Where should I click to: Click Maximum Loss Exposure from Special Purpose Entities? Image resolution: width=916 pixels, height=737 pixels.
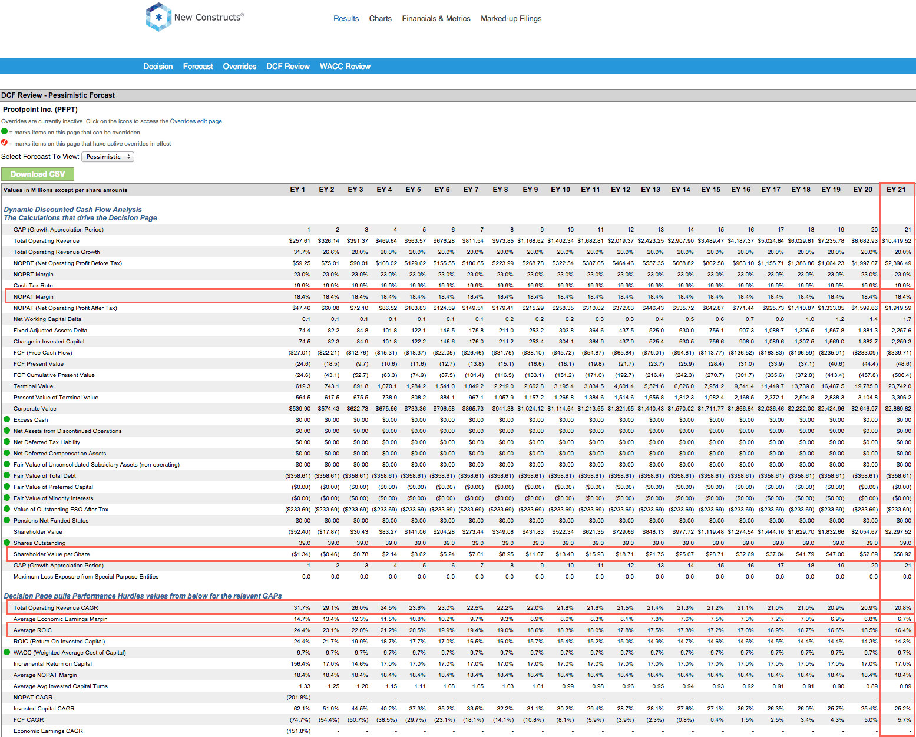click(x=86, y=577)
